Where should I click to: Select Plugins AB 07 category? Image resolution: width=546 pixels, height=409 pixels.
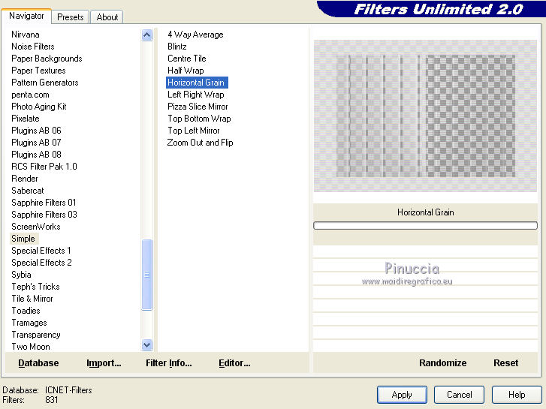(x=36, y=143)
